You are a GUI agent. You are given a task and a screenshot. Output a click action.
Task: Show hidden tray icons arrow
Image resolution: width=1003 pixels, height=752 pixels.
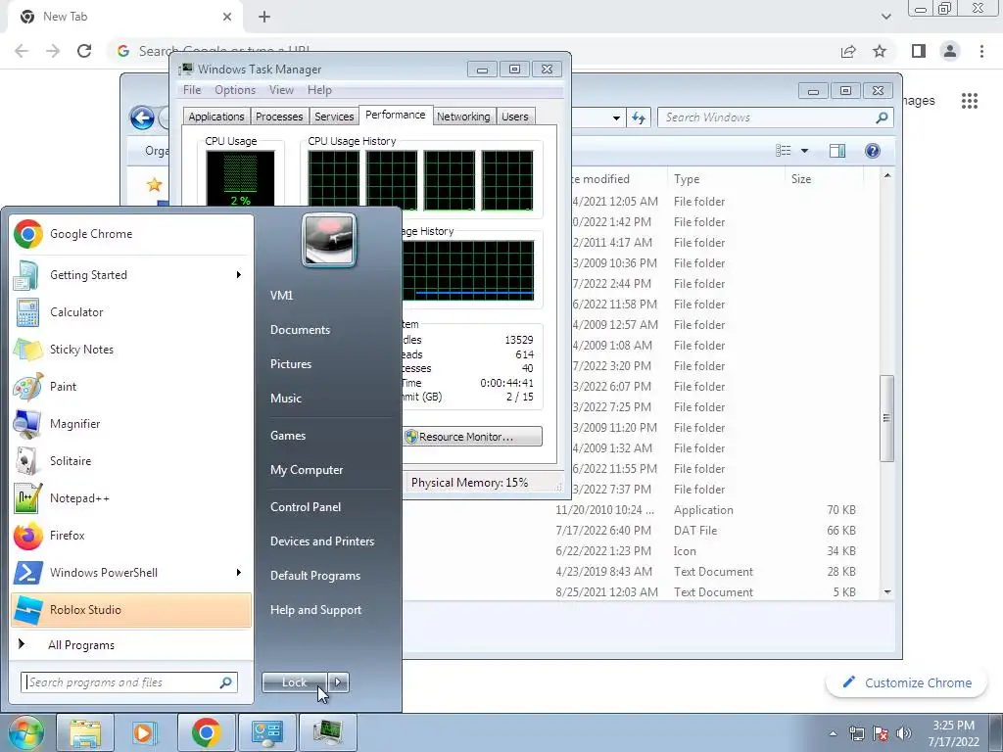[x=833, y=733]
